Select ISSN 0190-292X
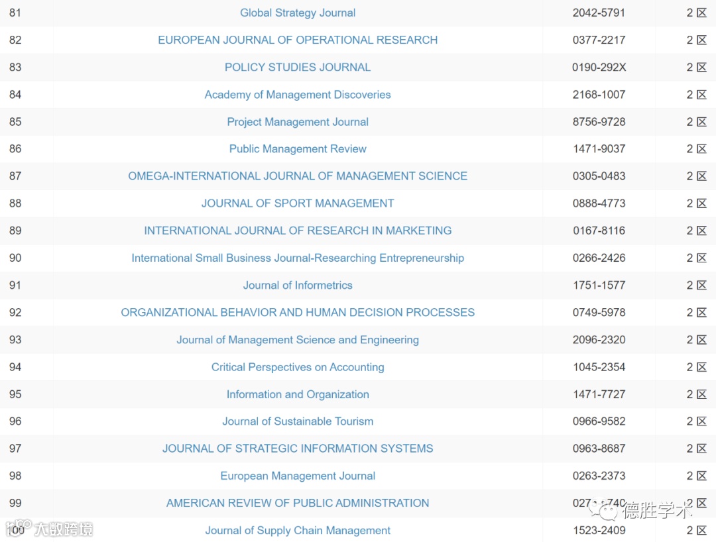 599,67
